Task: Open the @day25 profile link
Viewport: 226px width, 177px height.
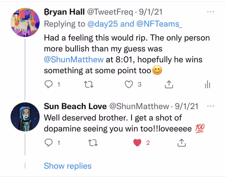Action: tap(103, 24)
